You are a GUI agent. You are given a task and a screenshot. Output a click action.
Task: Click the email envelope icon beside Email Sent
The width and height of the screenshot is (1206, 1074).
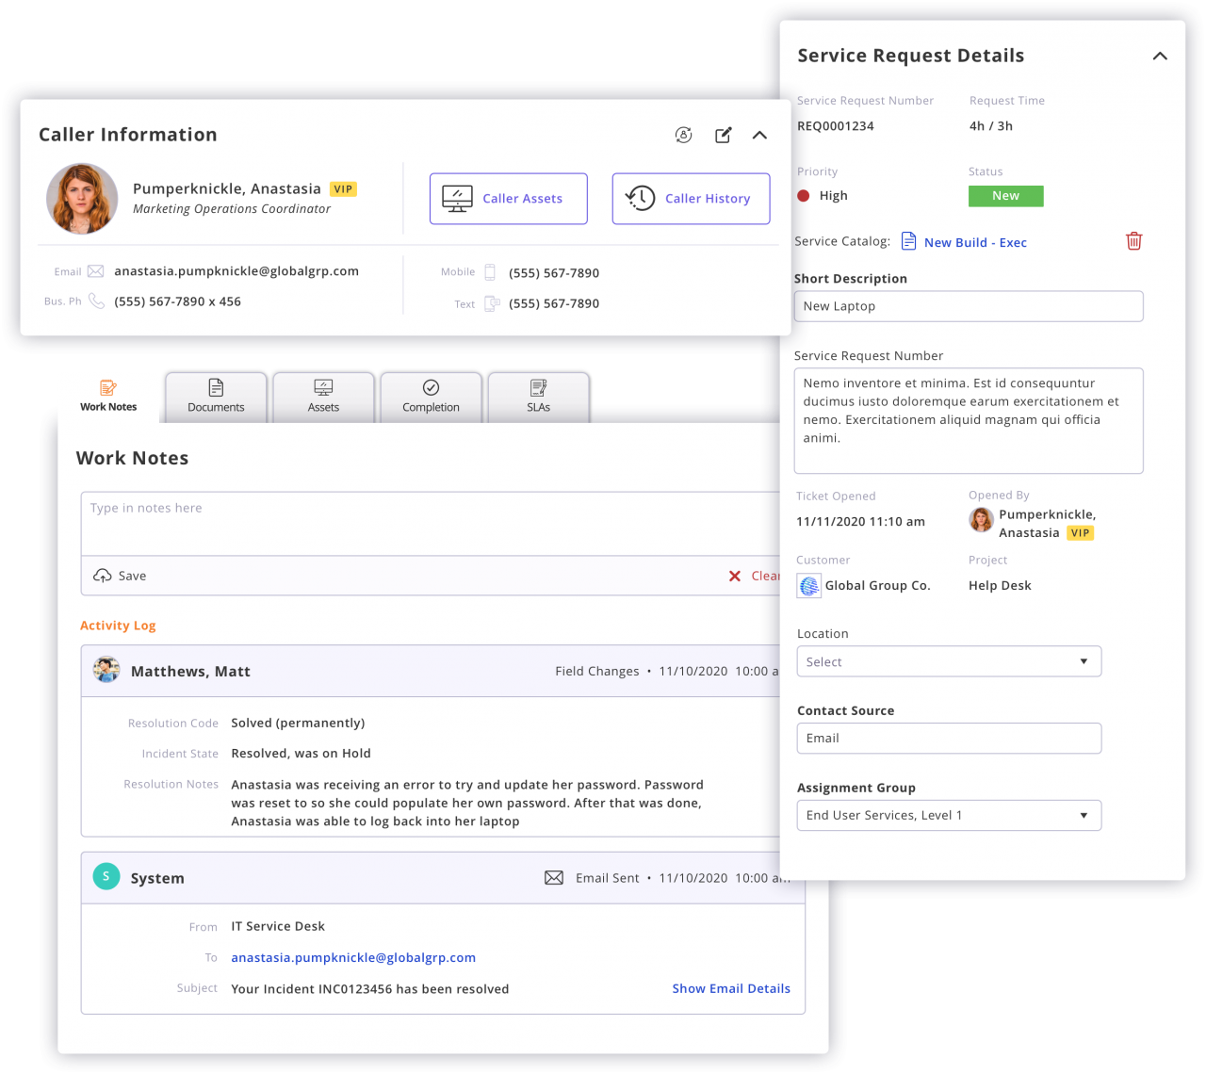pos(554,877)
